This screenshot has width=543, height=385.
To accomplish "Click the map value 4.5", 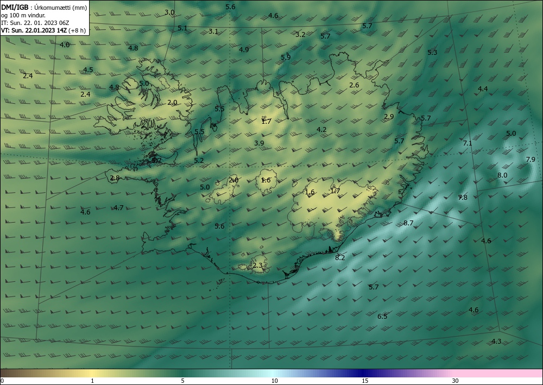I will pyautogui.click(x=88, y=70).
